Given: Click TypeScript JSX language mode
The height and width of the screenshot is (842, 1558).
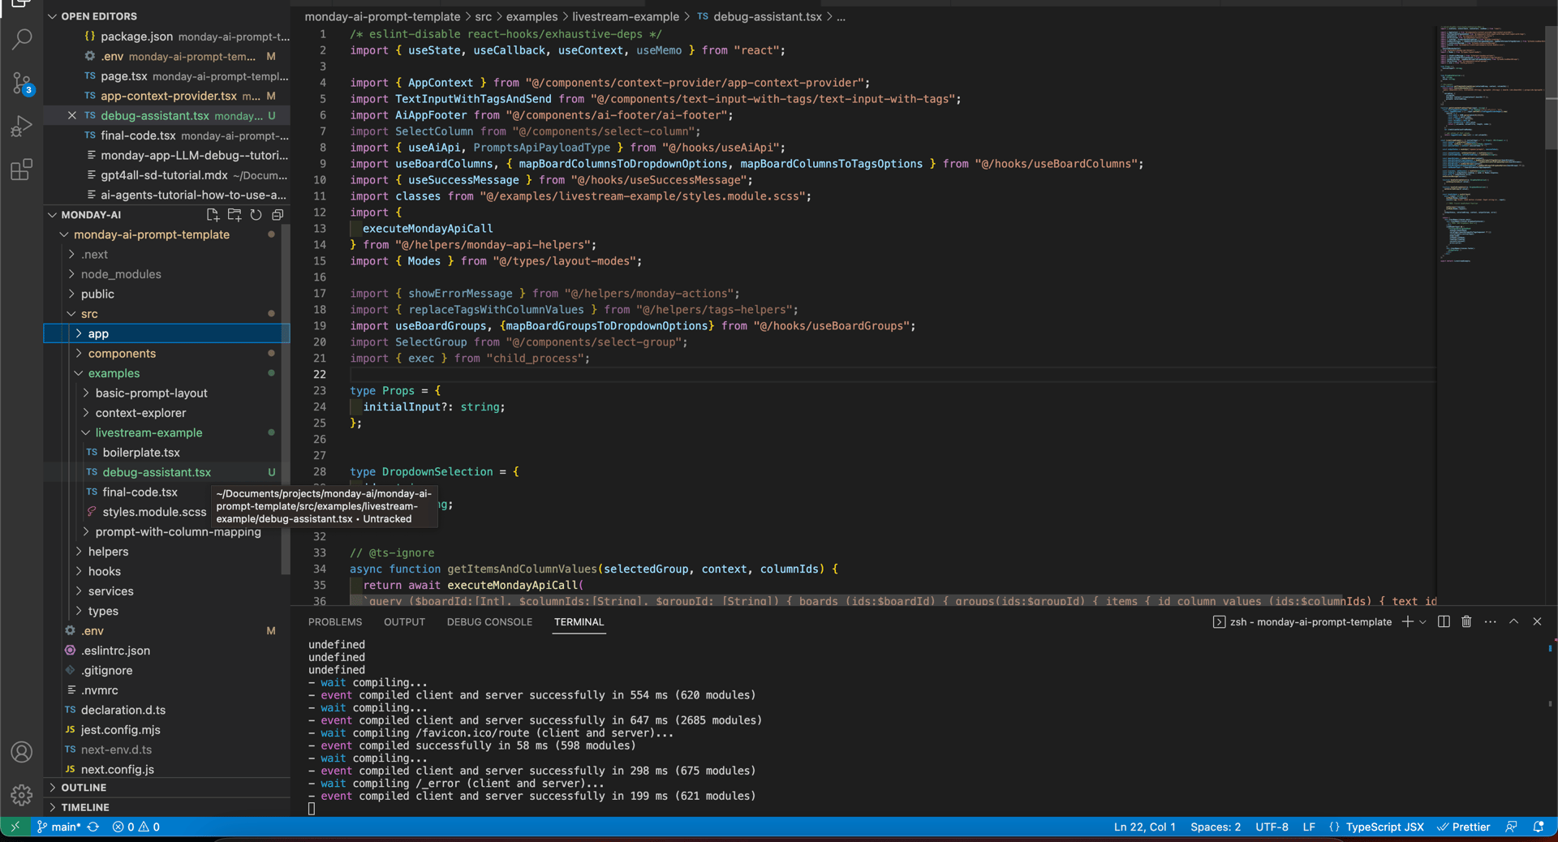Looking at the screenshot, I should tap(1384, 827).
